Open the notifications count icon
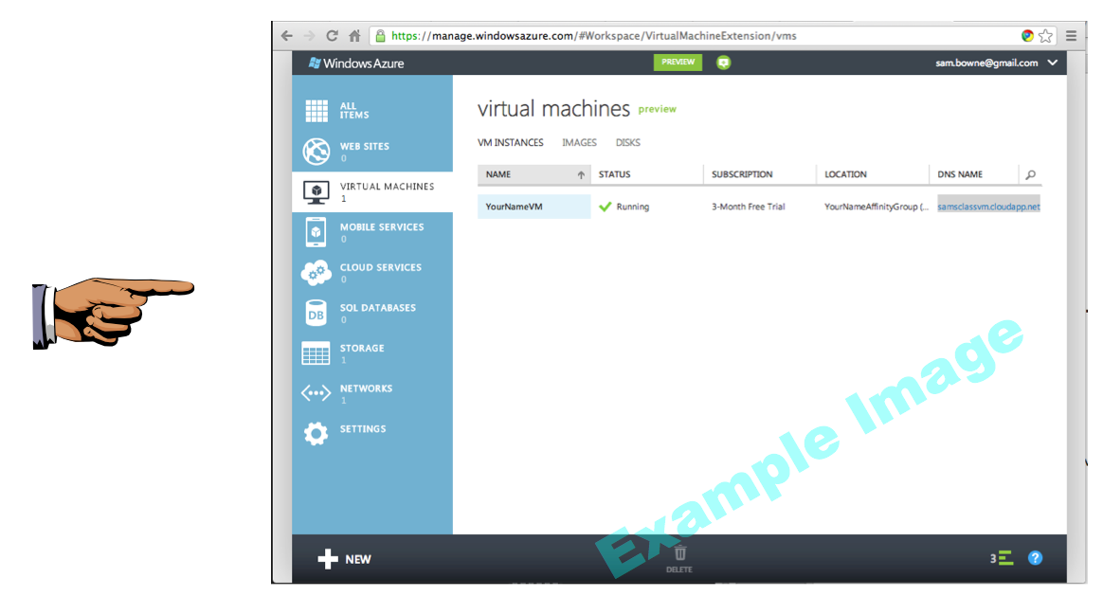This screenshot has width=1103, height=596. pos(1001,559)
